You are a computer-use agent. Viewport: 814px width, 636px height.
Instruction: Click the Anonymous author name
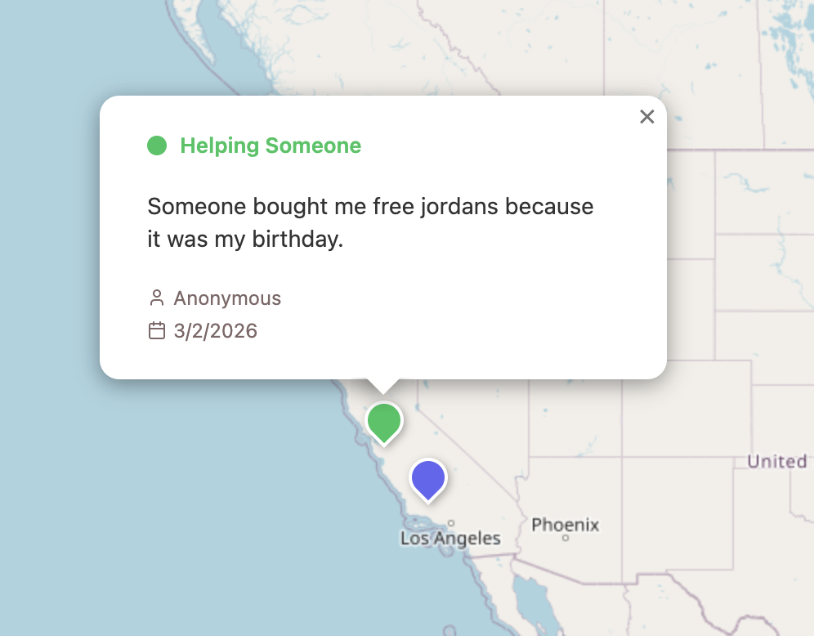click(x=226, y=298)
